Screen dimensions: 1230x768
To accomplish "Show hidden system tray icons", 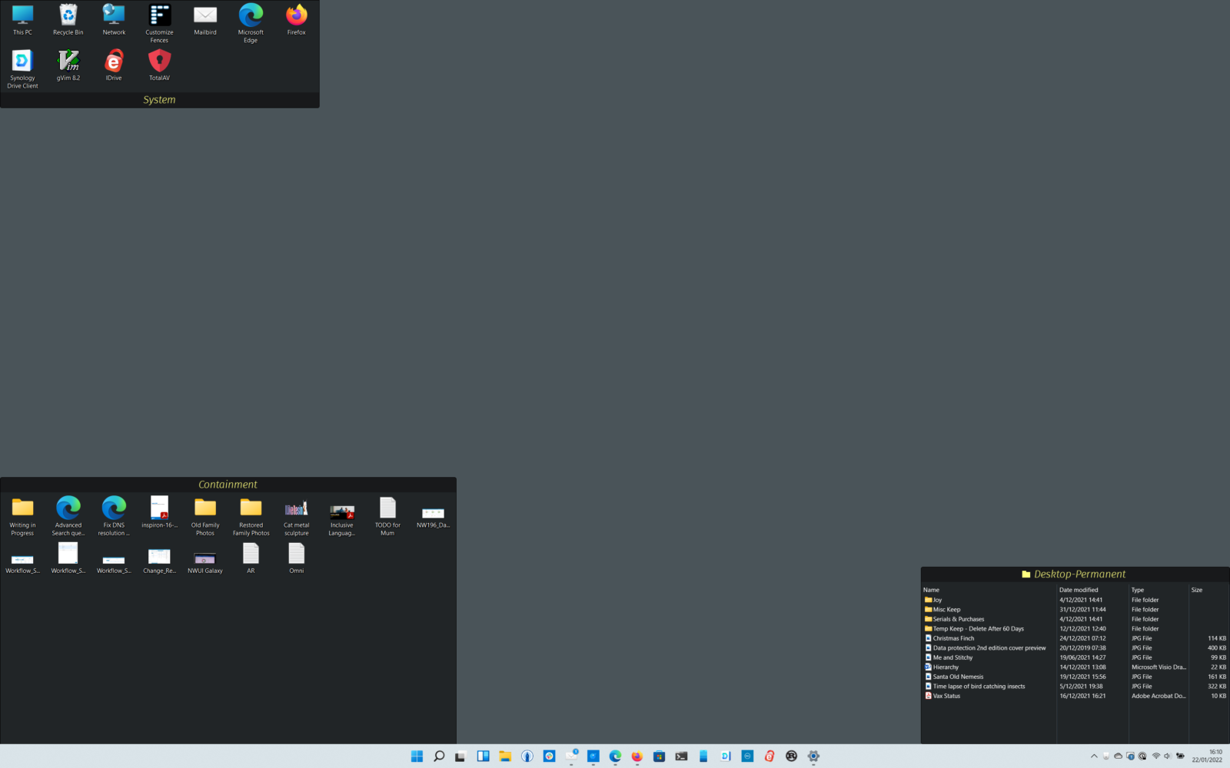I will point(1094,756).
